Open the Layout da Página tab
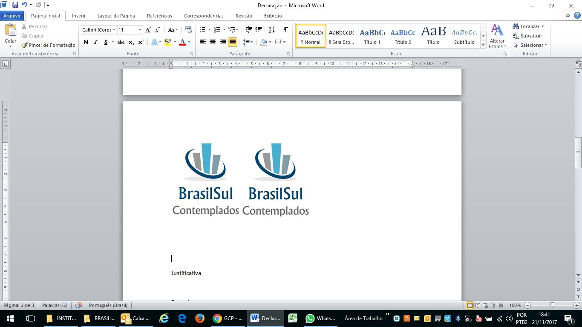This screenshot has width=582, height=327. pyautogui.click(x=116, y=16)
